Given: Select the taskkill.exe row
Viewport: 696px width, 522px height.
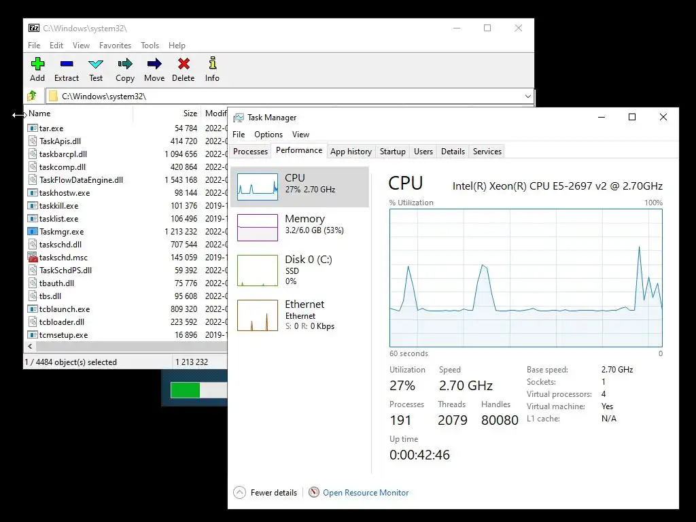Looking at the screenshot, I should [x=126, y=206].
